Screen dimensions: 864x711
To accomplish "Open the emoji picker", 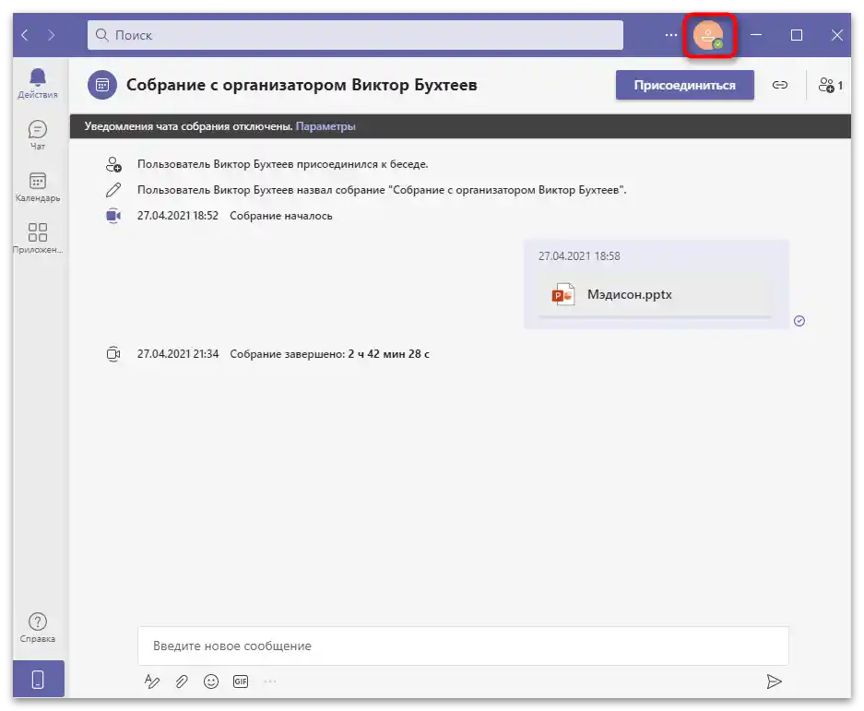I will tap(211, 681).
